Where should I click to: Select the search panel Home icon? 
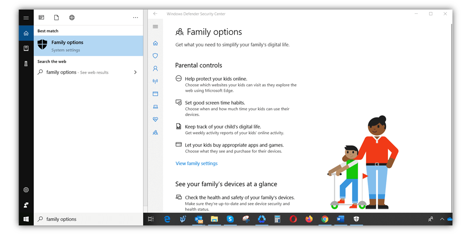point(26,33)
